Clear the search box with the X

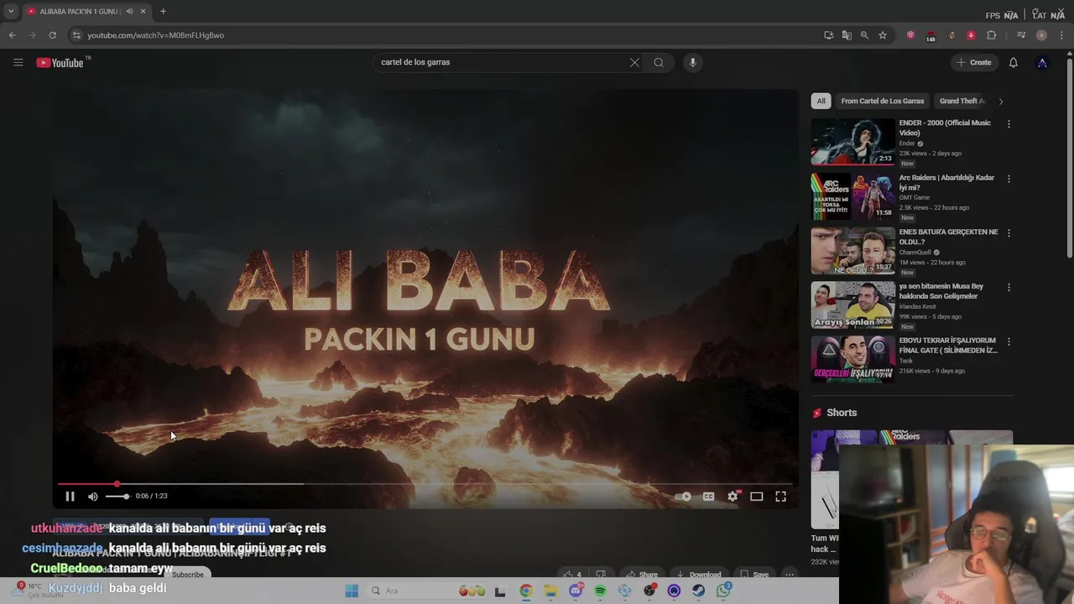634,62
